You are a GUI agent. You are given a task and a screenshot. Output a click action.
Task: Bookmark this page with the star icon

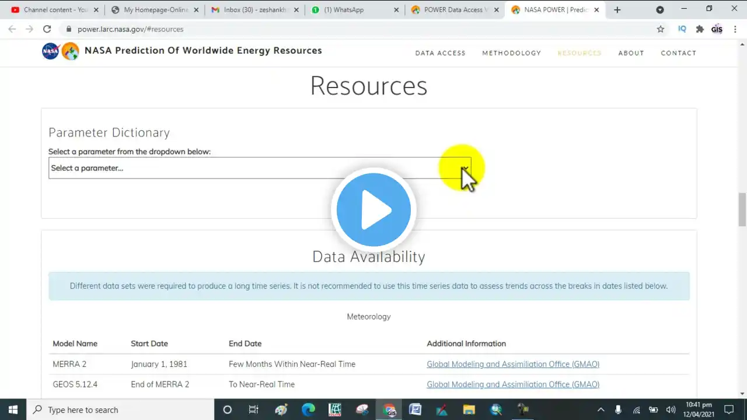point(661,29)
